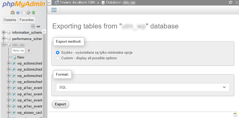Switch to the Favorites tab
Viewport: 239px width, 118px height.
pyautogui.click(x=27, y=20)
